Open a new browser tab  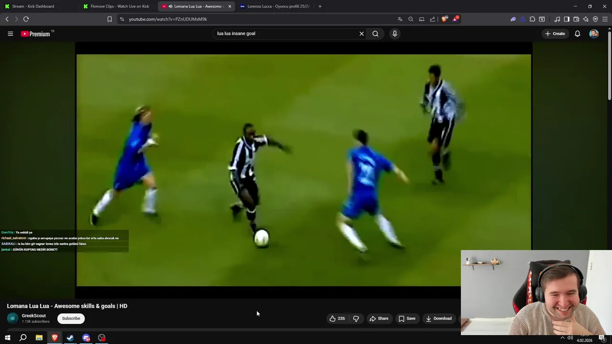320,6
